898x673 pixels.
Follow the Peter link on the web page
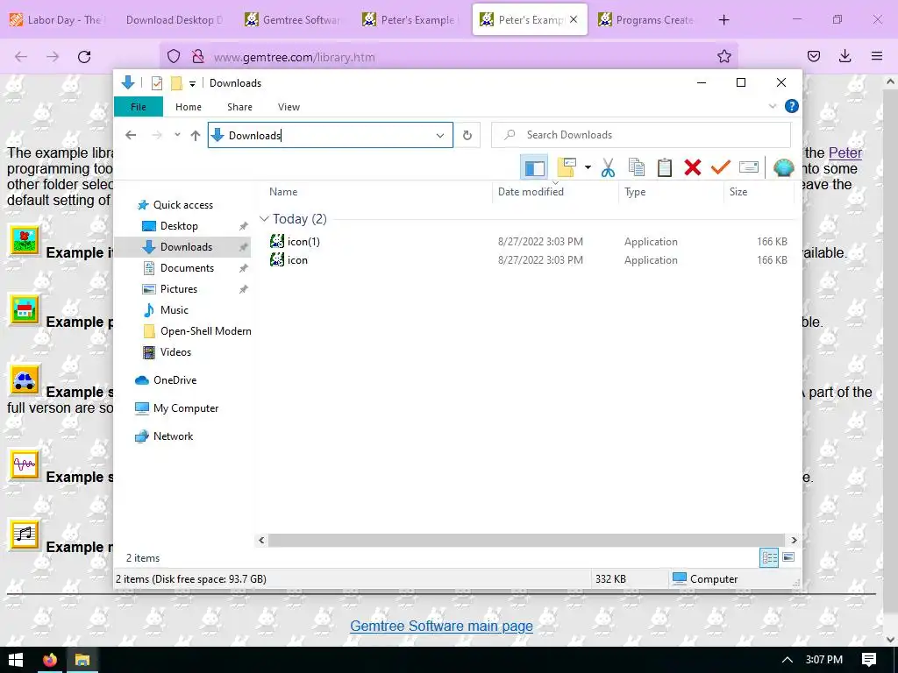click(845, 152)
